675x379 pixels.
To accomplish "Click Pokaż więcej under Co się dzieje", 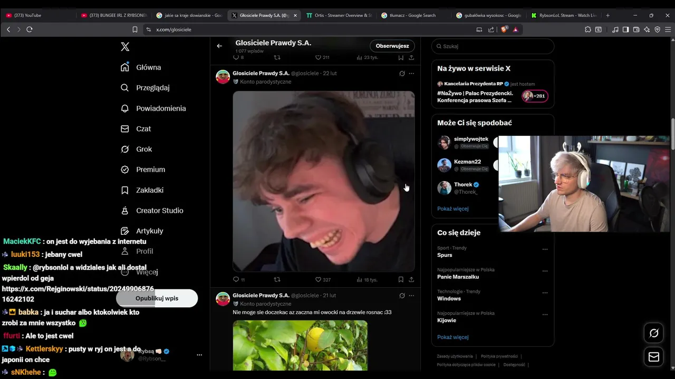I will (x=452, y=337).
